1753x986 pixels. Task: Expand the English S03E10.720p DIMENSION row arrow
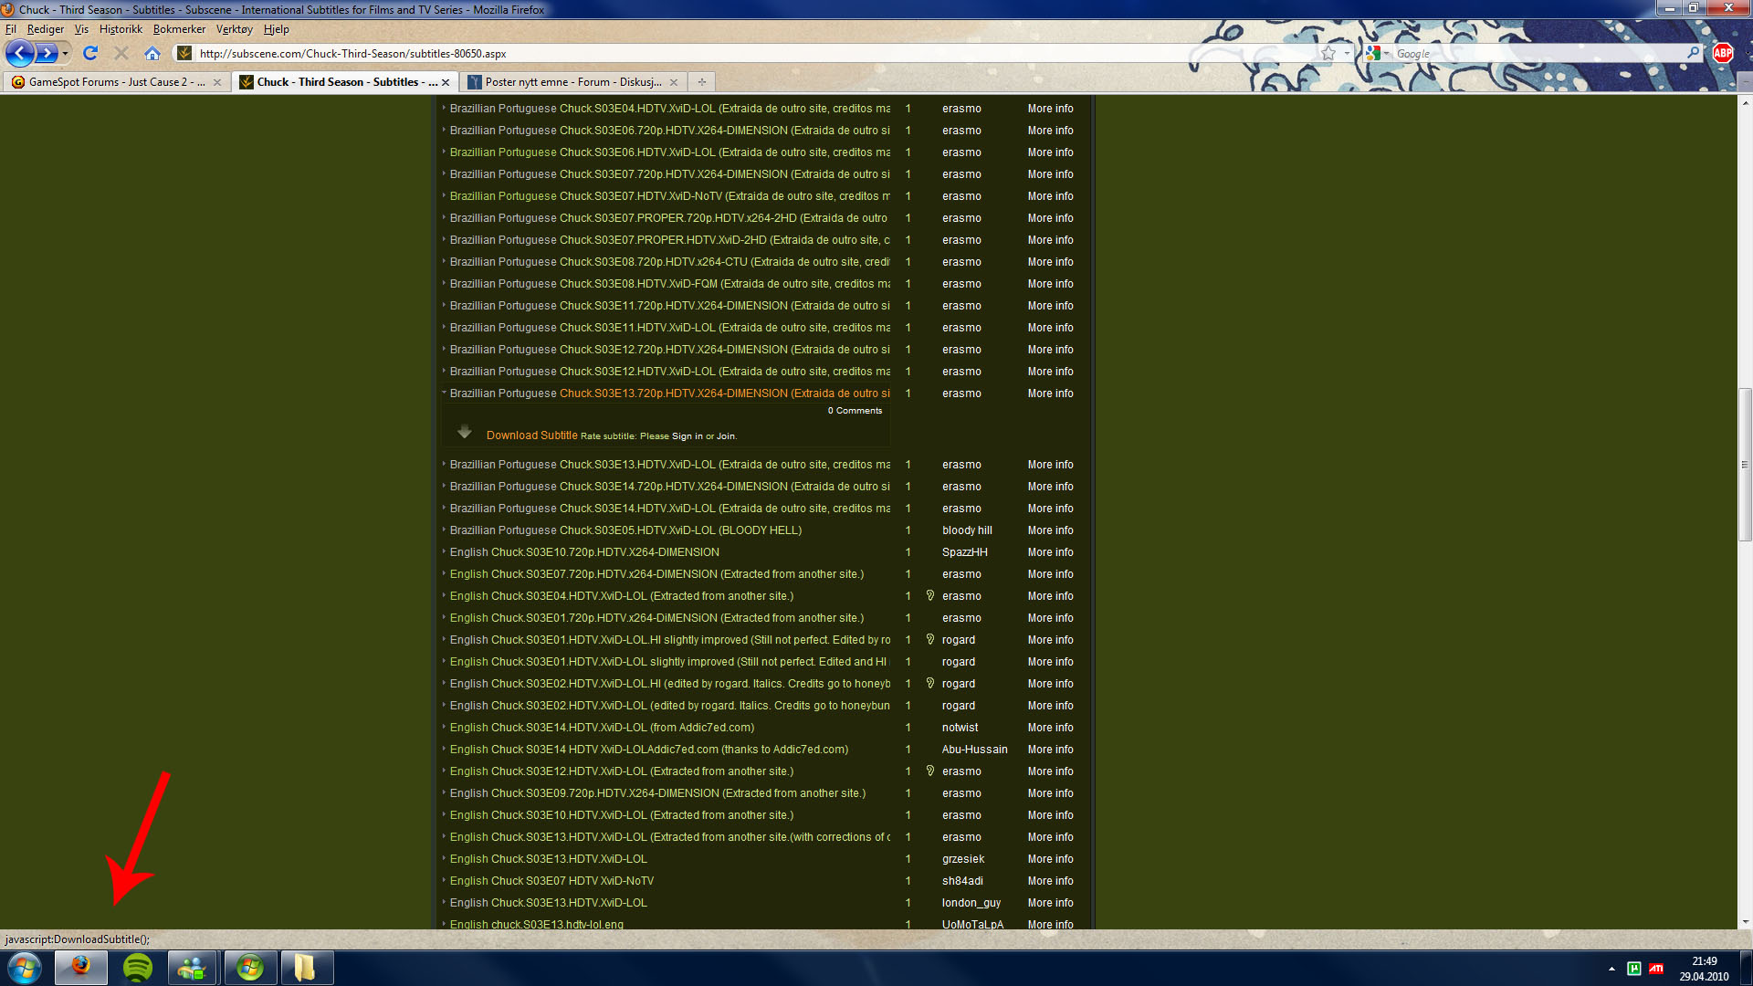[445, 551]
